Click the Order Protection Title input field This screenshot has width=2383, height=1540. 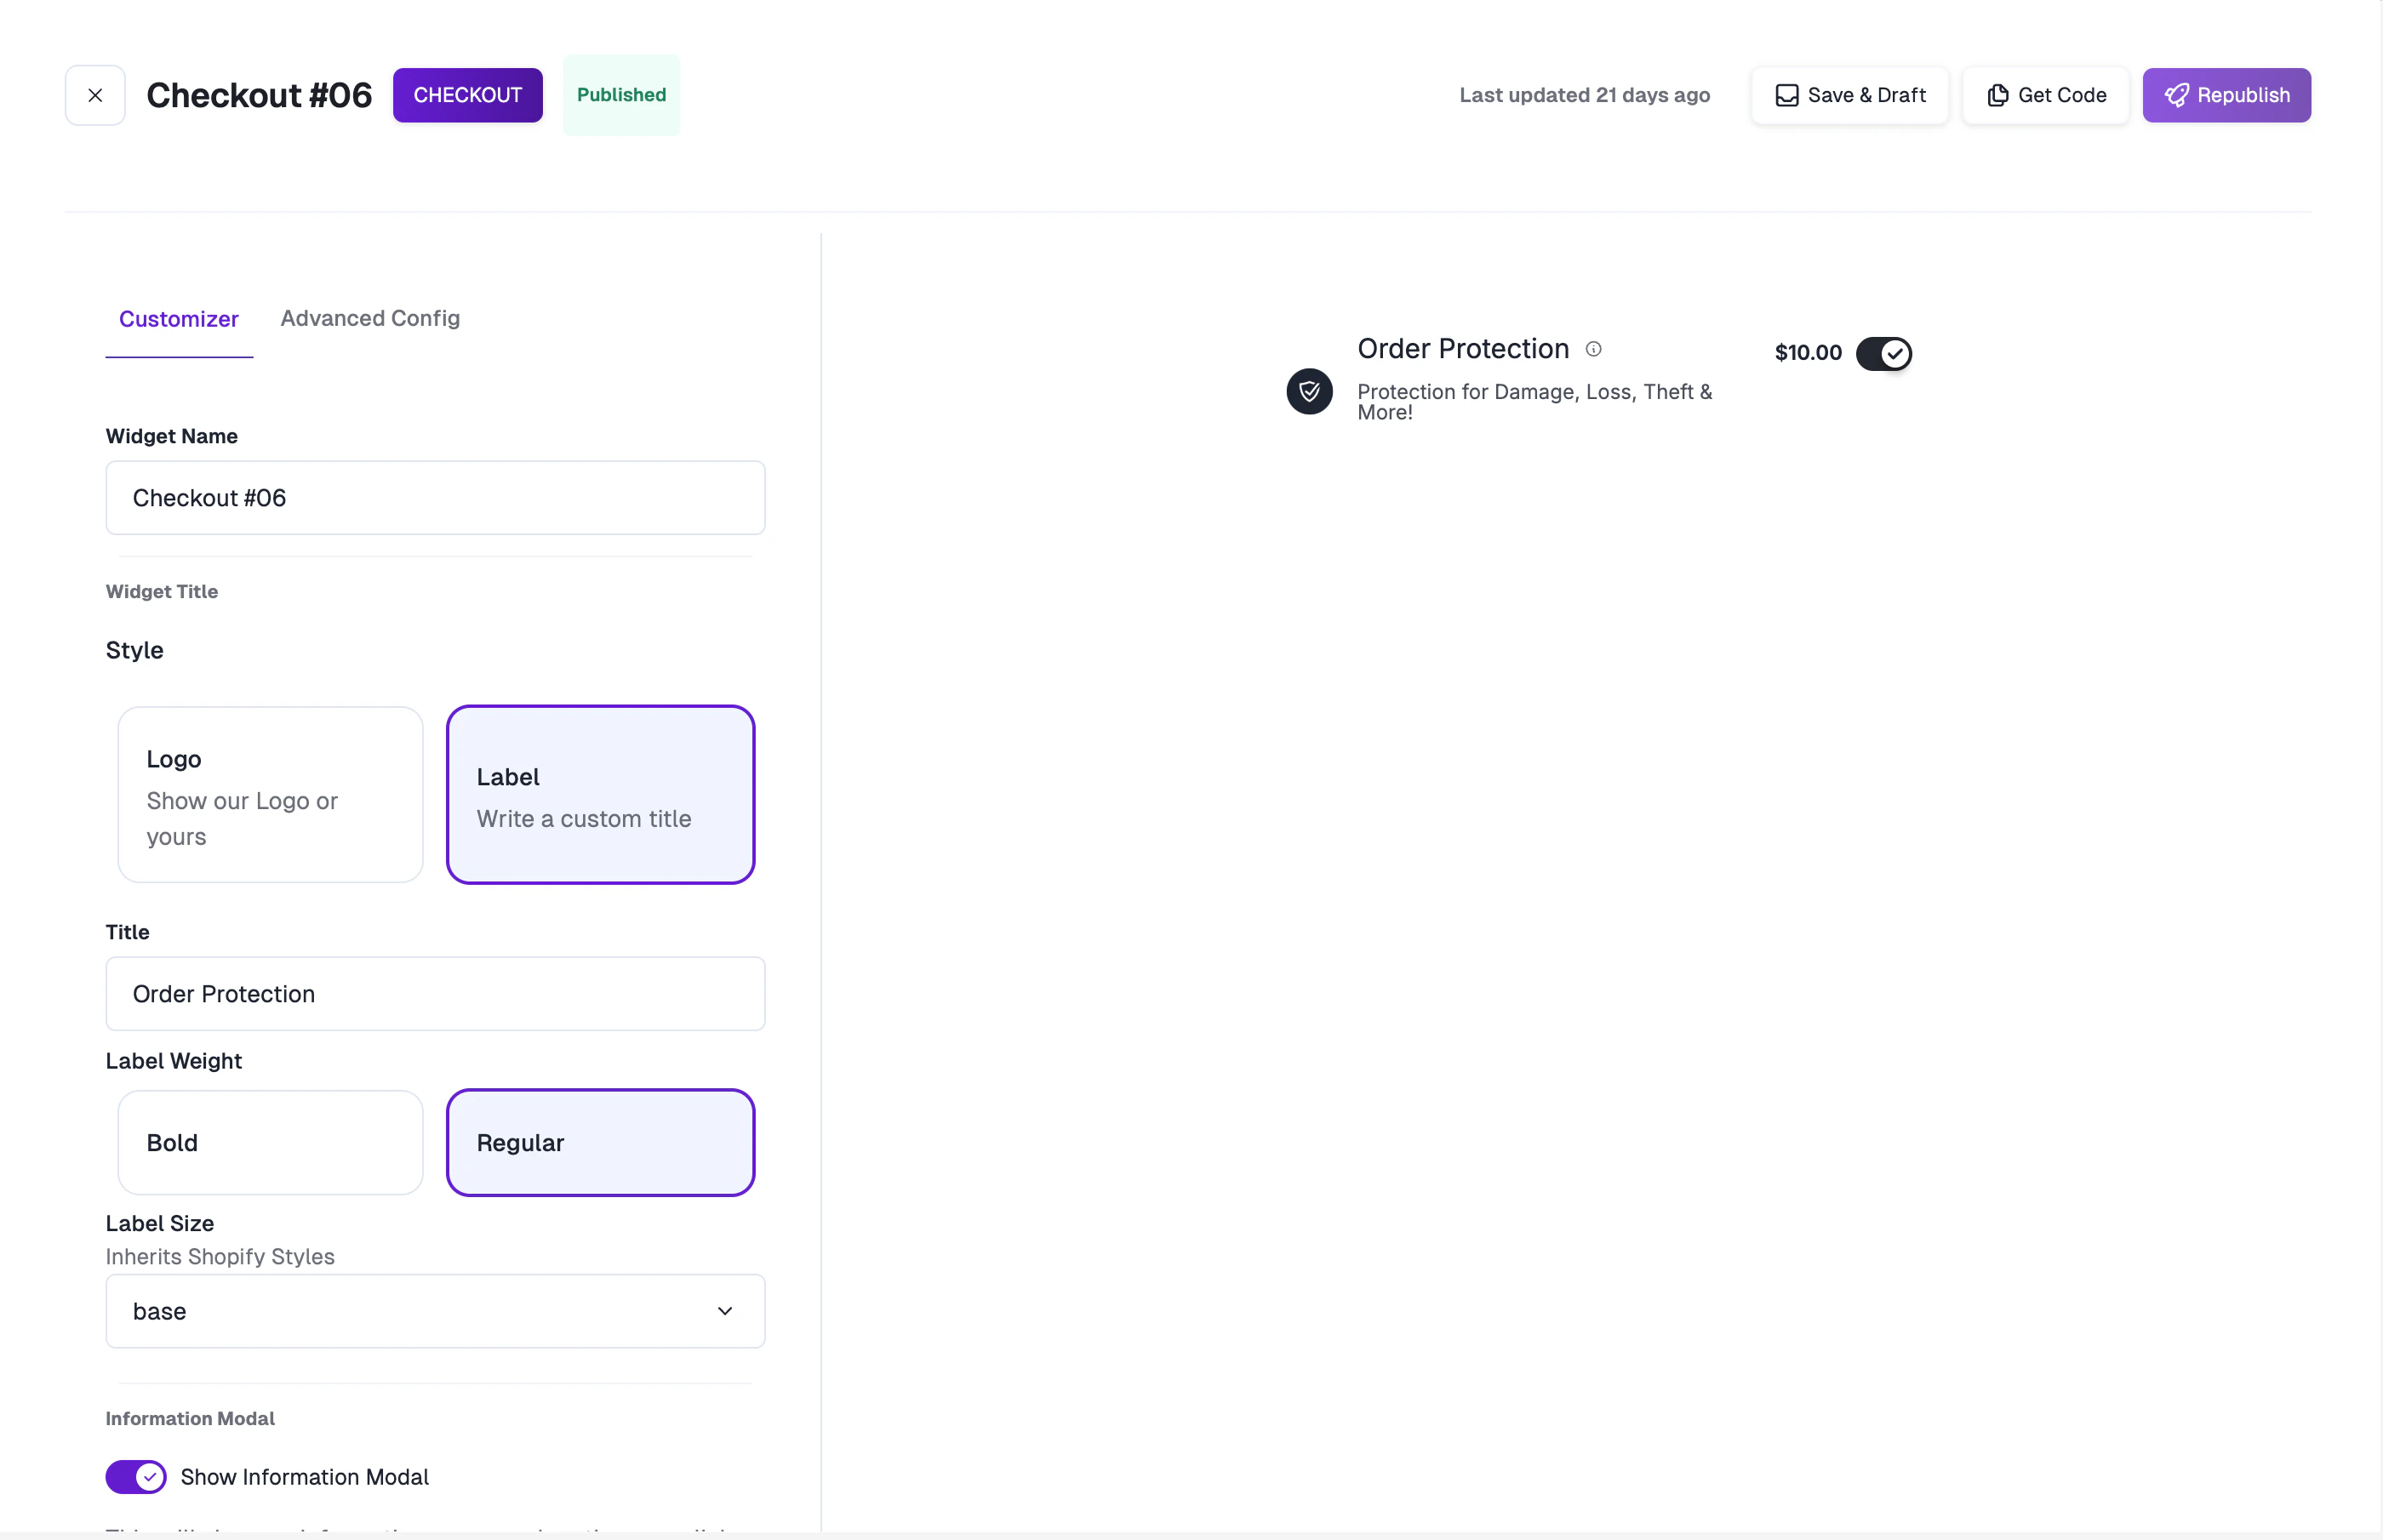[435, 993]
